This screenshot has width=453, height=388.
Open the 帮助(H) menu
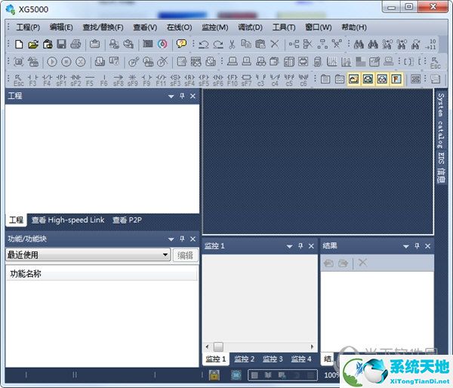pos(354,27)
